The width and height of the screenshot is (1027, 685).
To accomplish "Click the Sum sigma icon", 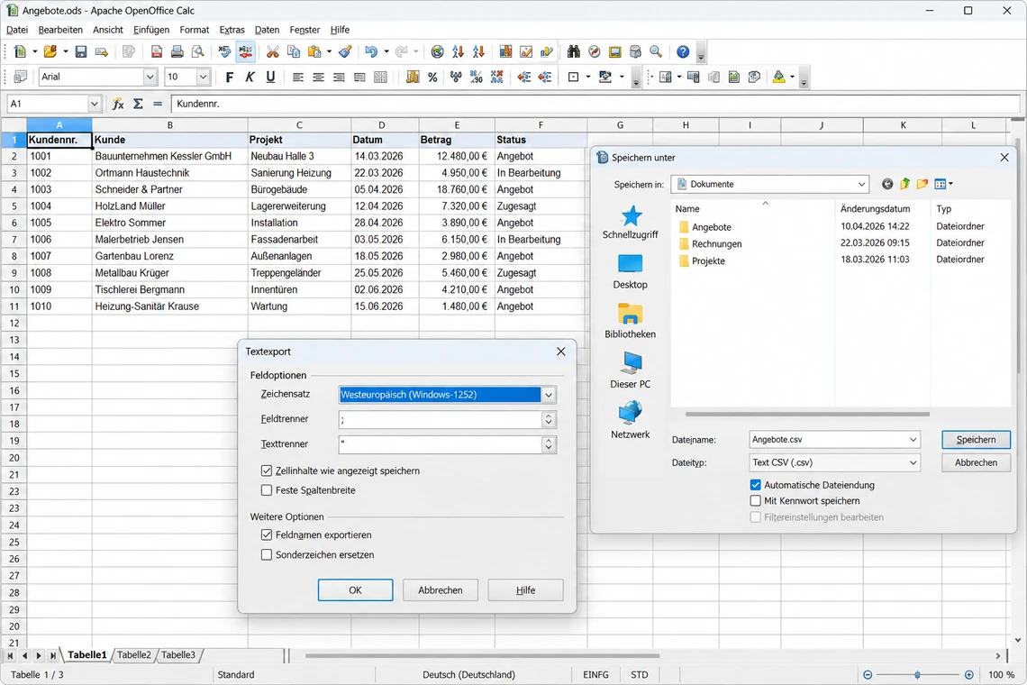I will click(138, 104).
